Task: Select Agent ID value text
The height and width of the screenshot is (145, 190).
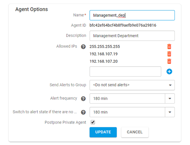Action: pyautogui.click(x=123, y=25)
